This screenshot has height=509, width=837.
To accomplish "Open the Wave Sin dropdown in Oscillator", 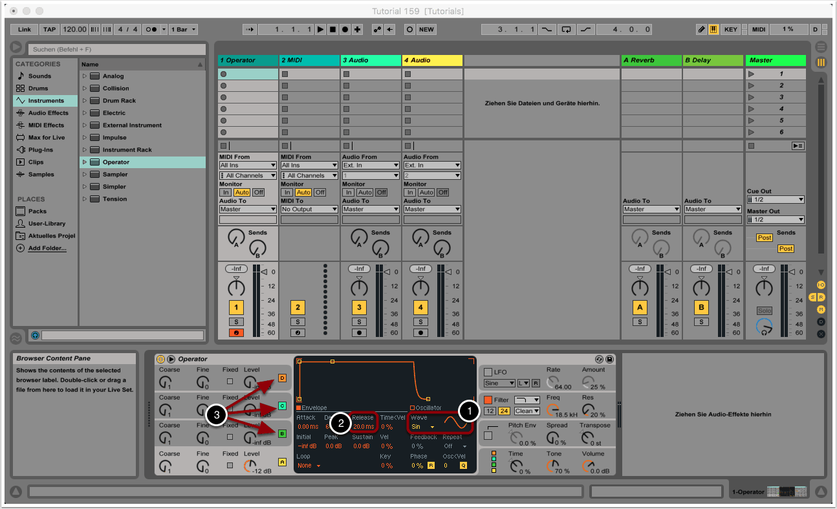I will 423,427.
